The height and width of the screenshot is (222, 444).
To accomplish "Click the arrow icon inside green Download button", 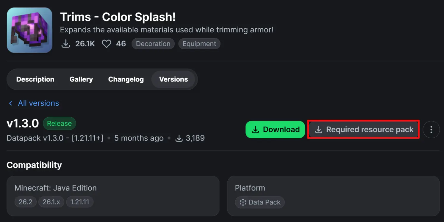I will click(x=255, y=130).
